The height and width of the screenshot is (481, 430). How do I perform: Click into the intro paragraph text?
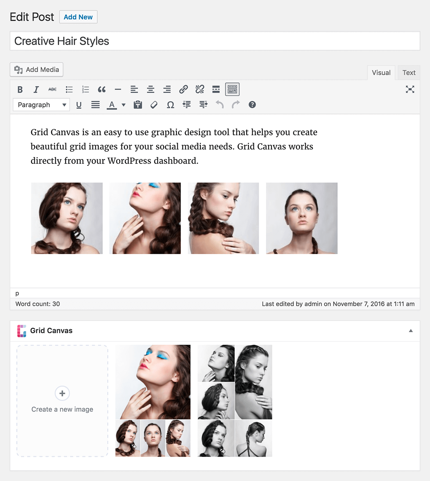pyautogui.click(x=174, y=146)
